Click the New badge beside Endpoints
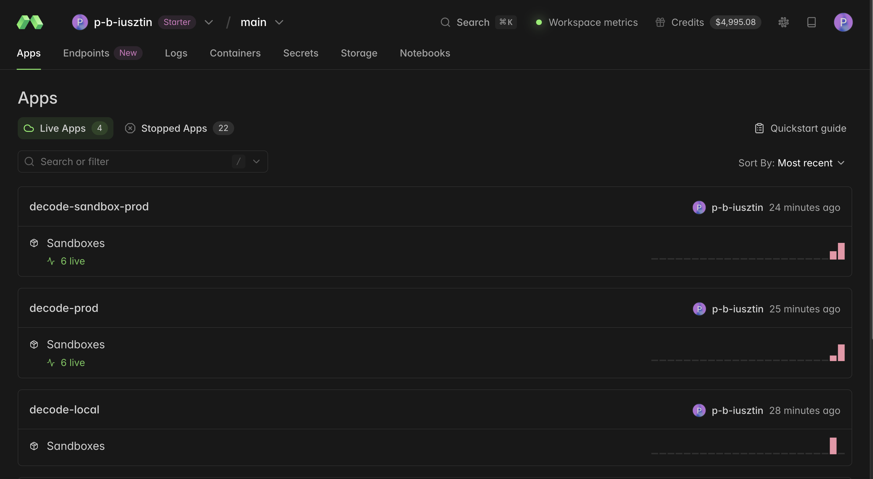Viewport: 873px width, 479px height. click(x=128, y=53)
